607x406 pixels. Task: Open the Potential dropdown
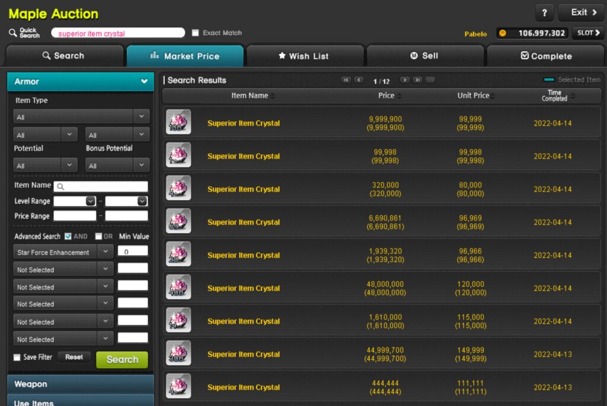tap(45, 166)
